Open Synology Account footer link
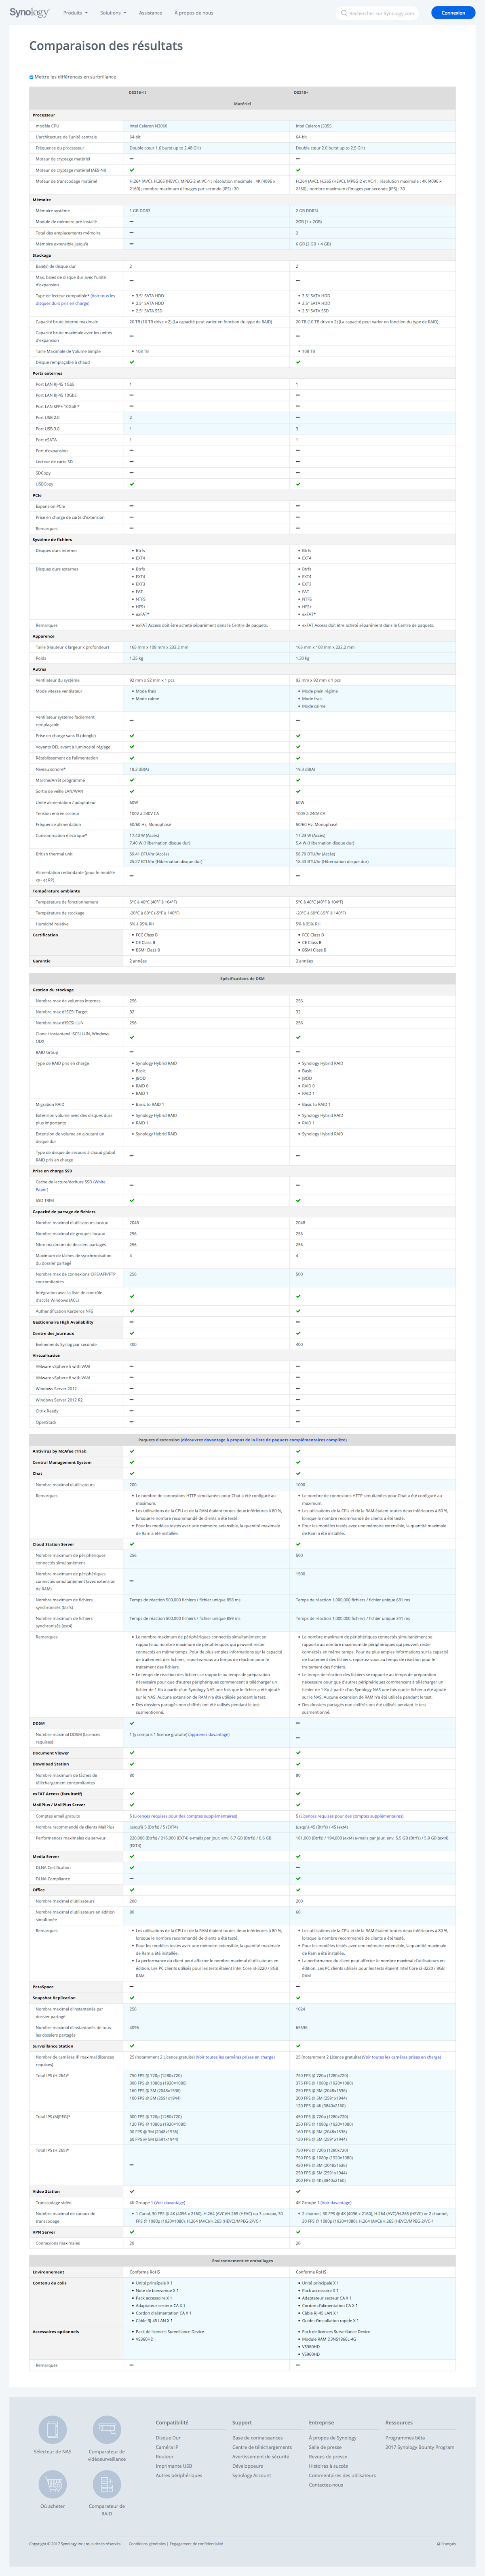 pyautogui.click(x=252, y=2476)
